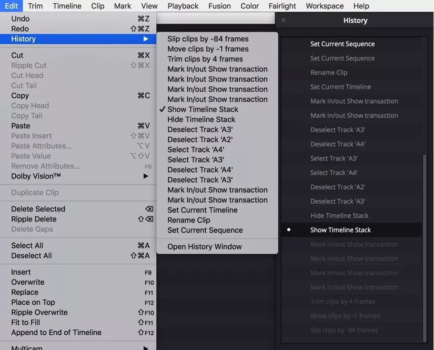Open the History submenu in Edit menu

click(x=78, y=39)
